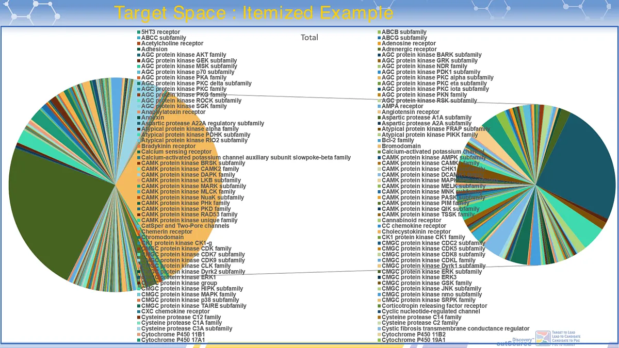Image resolution: width=619 pixels, height=348 pixels.
Task: Click the marker next to Adhesion entry
Action: coord(138,49)
